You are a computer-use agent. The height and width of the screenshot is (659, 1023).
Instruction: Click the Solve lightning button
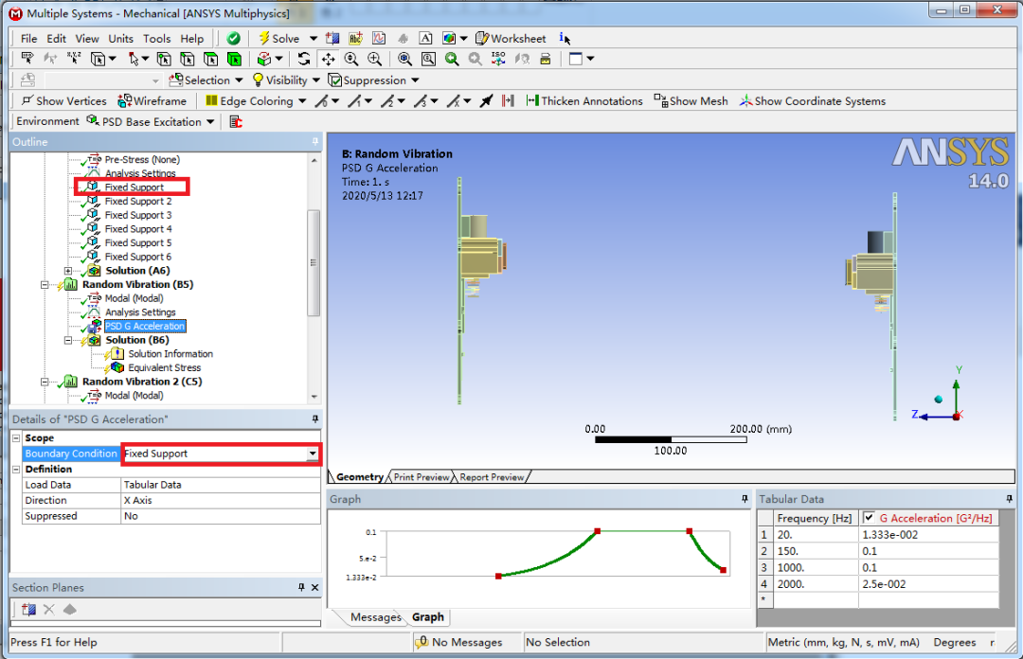279,39
